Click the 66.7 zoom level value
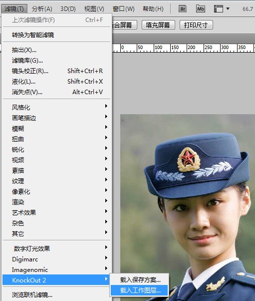The width and height of the screenshot is (255, 301). tap(248, 9)
